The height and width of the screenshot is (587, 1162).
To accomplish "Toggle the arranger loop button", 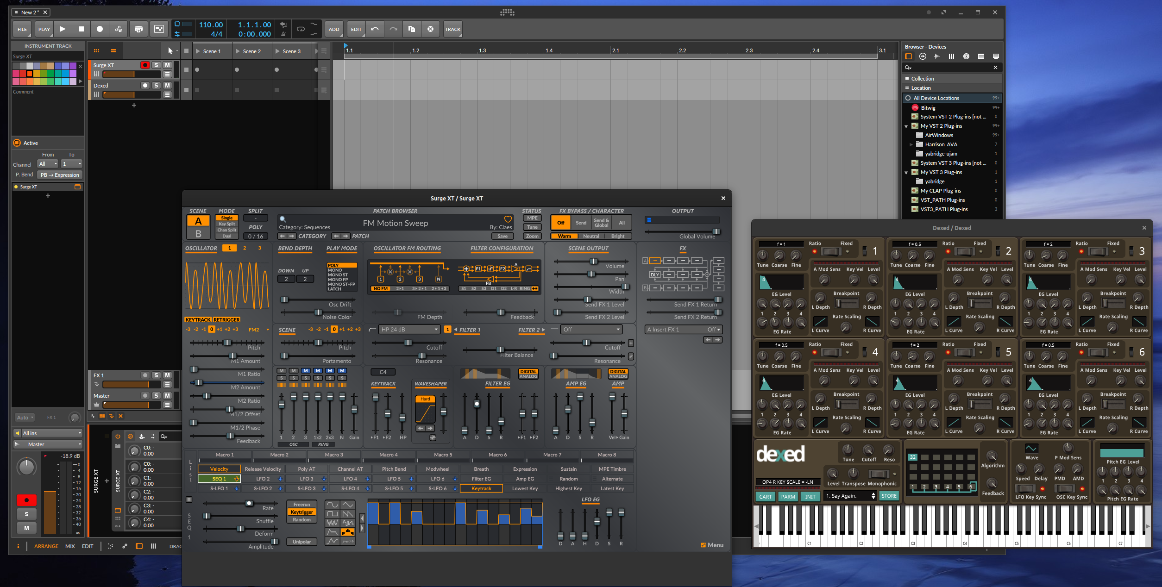I will pos(301,29).
